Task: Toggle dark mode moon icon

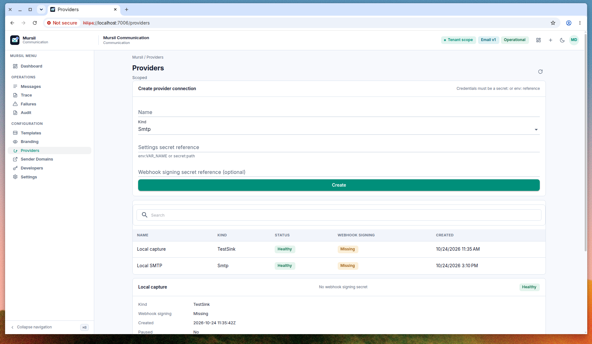Action: coord(562,40)
